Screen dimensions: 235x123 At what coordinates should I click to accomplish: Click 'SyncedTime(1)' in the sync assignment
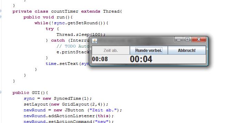pos(71,98)
